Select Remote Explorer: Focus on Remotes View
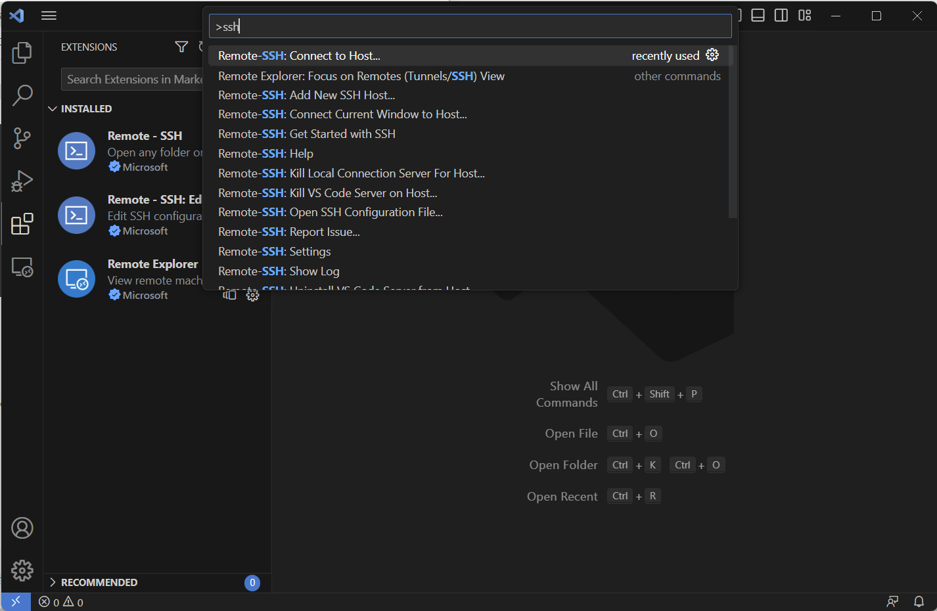The height and width of the screenshot is (611, 937). [468, 76]
